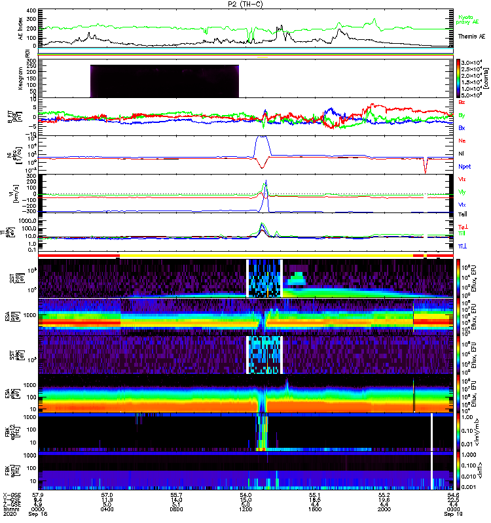Select the green Ti parallel legend label
The image size is (491, 523).
click(x=462, y=233)
